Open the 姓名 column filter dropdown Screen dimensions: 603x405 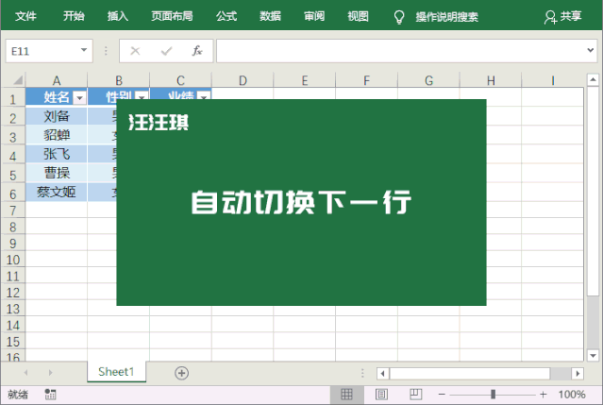tap(79, 98)
